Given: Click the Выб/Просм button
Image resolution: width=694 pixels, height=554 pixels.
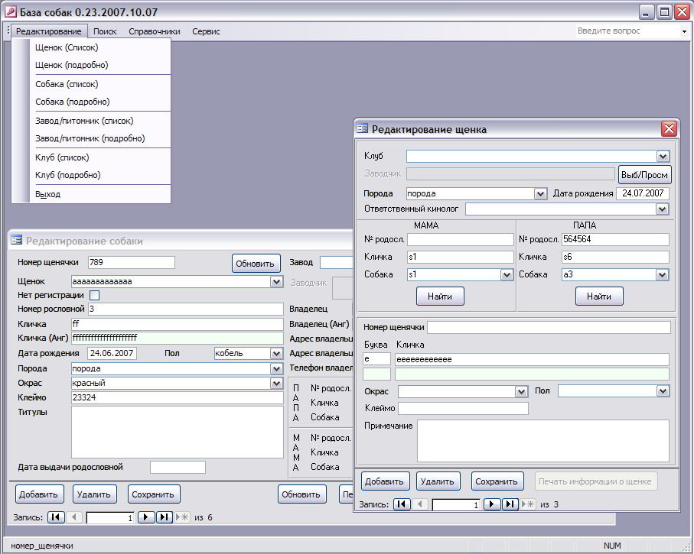Looking at the screenshot, I should [x=644, y=175].
